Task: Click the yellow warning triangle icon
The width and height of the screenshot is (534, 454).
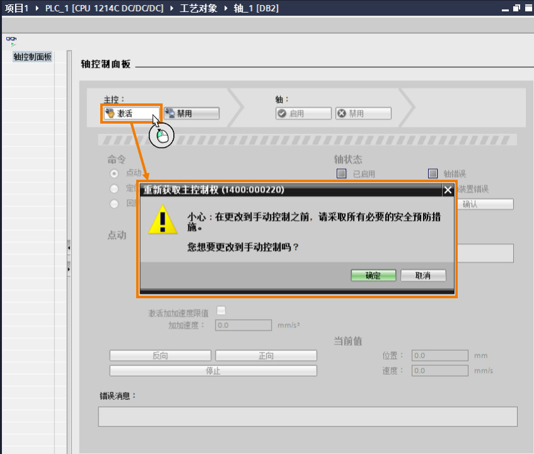Action: pyautogui.click(x=163, y=219)
